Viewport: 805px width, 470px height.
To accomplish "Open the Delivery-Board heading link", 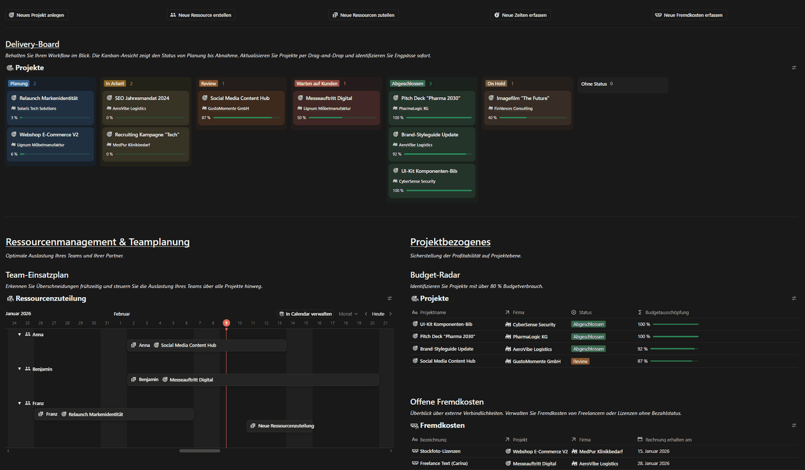I will [32, 44].
